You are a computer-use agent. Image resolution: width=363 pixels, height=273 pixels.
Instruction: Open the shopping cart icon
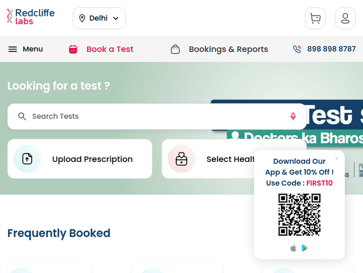point(315,18)
